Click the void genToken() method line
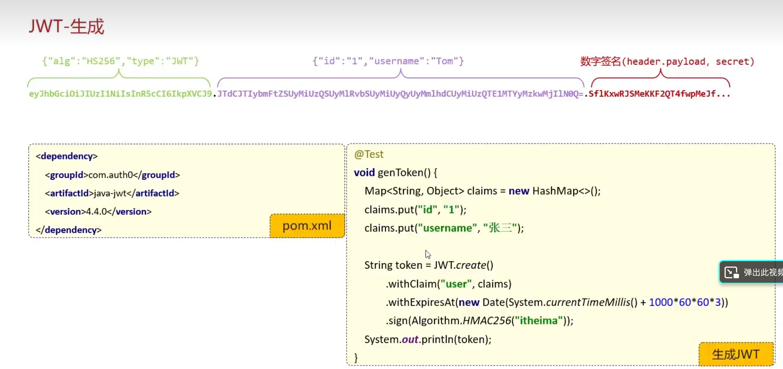Screen dimensions: 783x369 pos(396,173)
